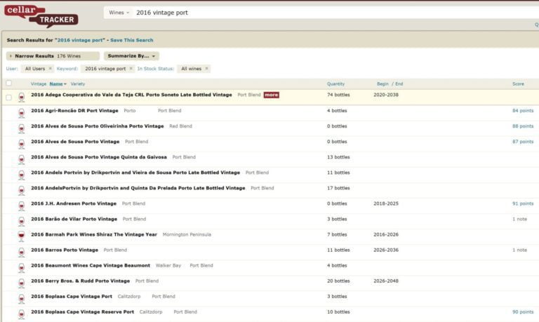Open the Name column sort arrow
Image resolution: width=539 pixels, height=322 pixels.
65,84
